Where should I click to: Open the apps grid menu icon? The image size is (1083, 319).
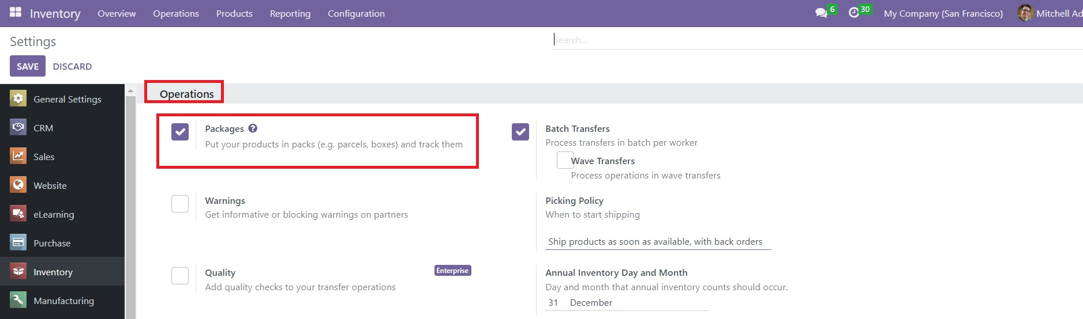[x=16, y=13]
